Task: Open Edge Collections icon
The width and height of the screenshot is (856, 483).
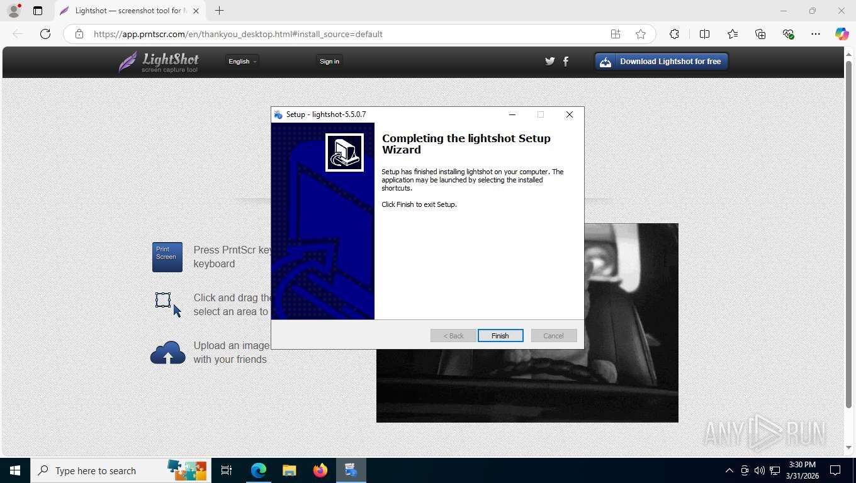Action: 760,34
